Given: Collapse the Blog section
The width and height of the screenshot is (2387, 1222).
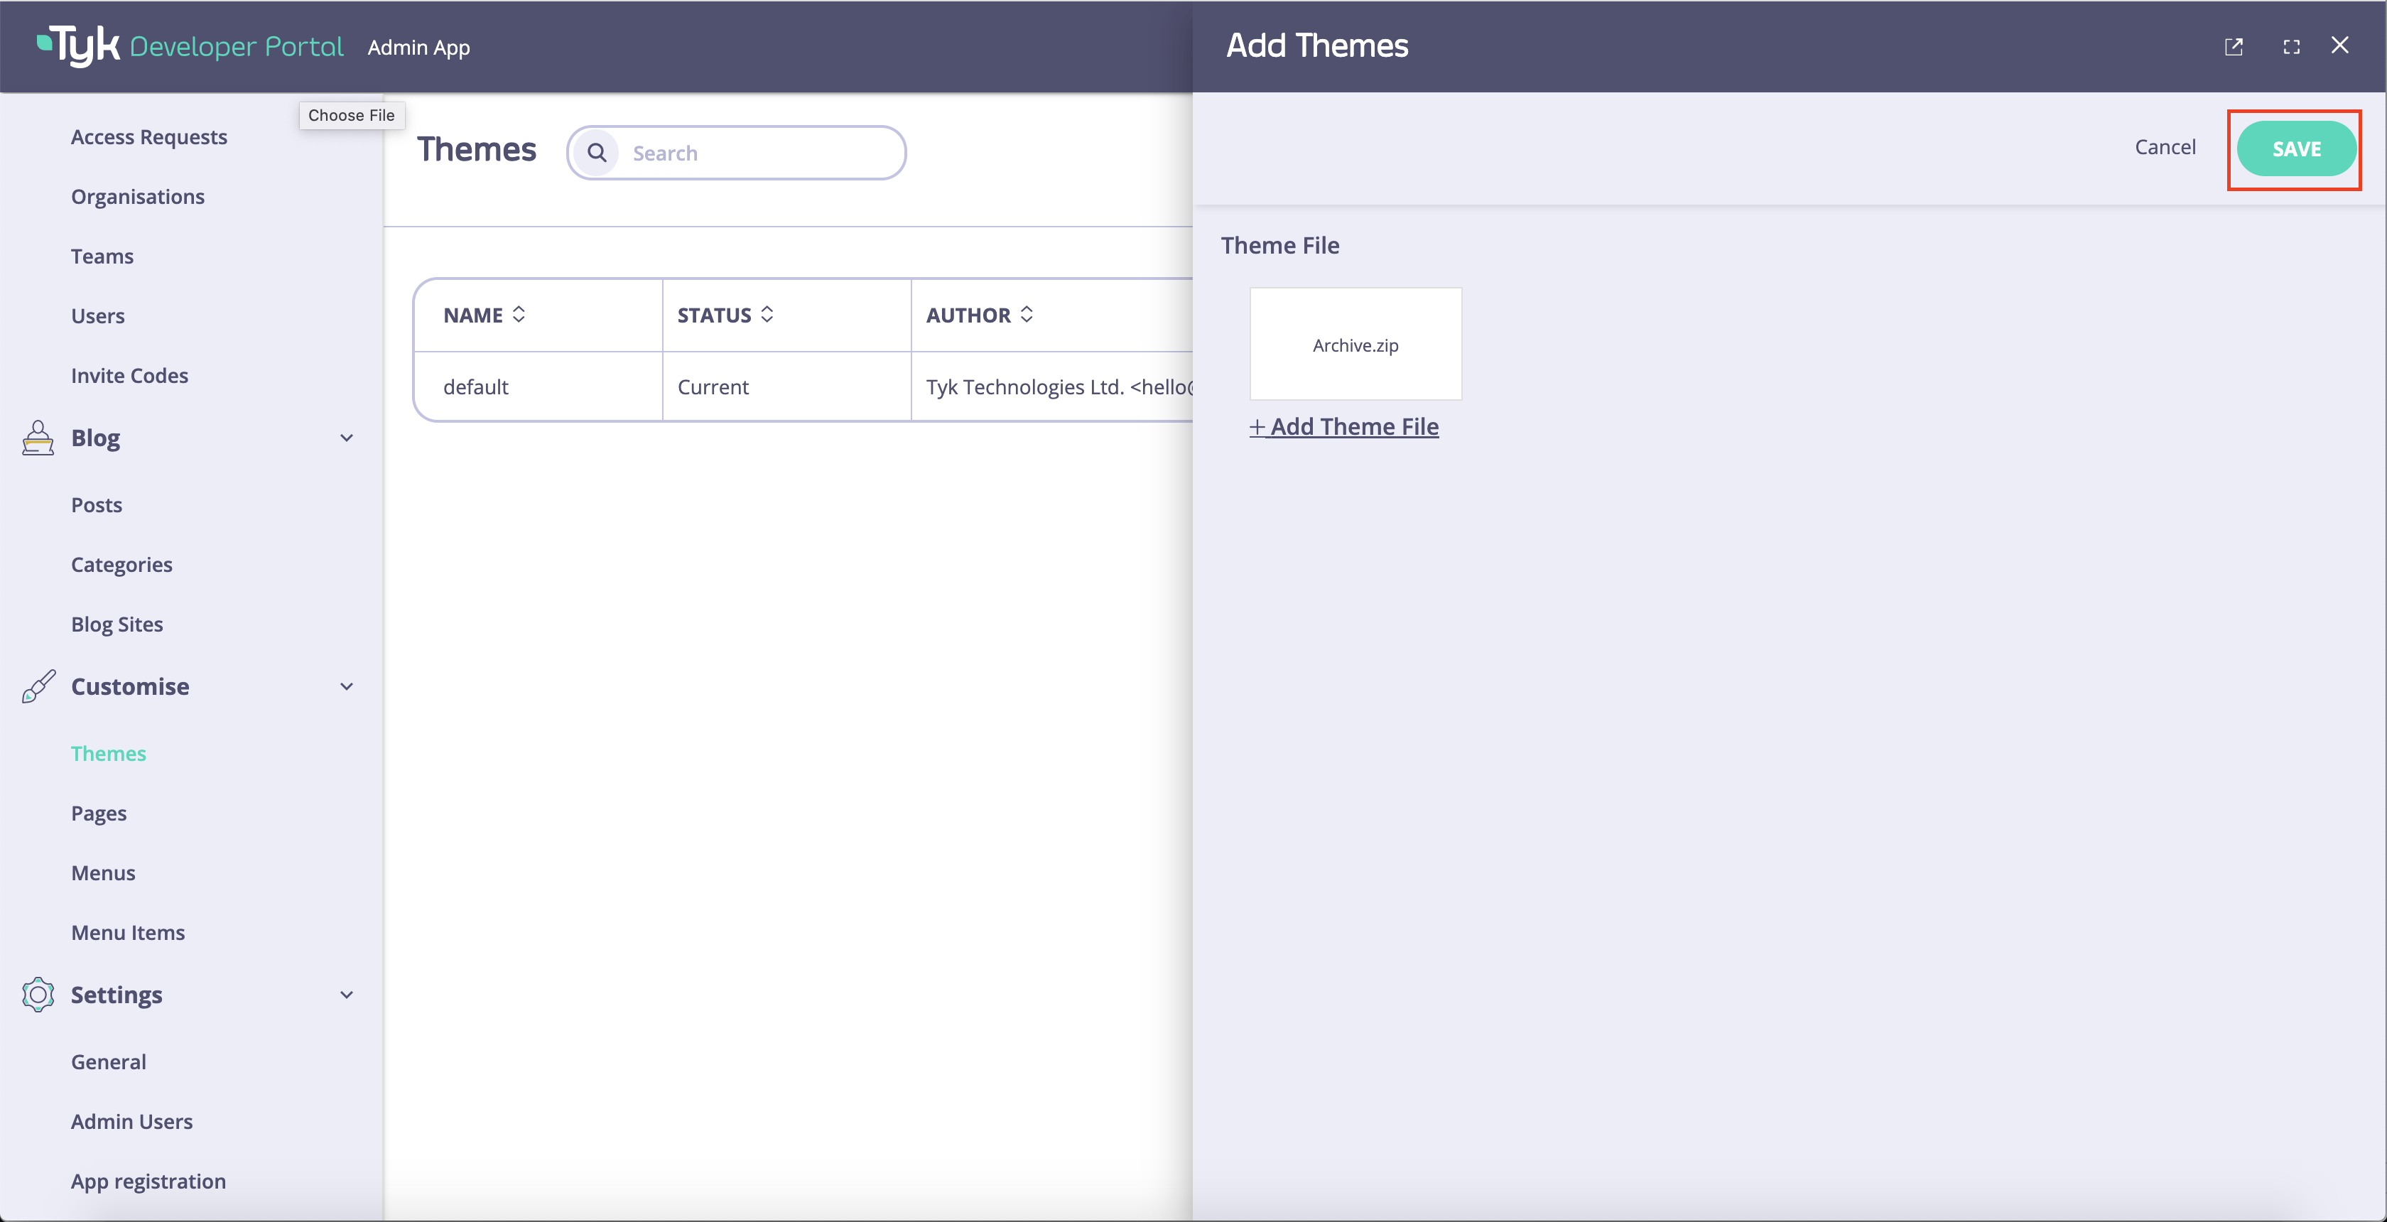Looking at the screenshot, I should (x=347, y=437).
